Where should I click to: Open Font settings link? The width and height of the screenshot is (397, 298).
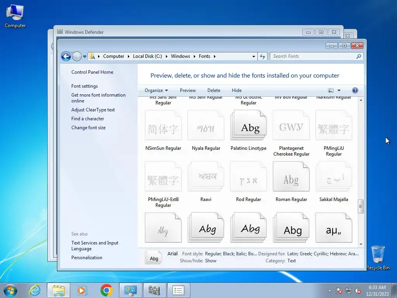coord(85,86)
